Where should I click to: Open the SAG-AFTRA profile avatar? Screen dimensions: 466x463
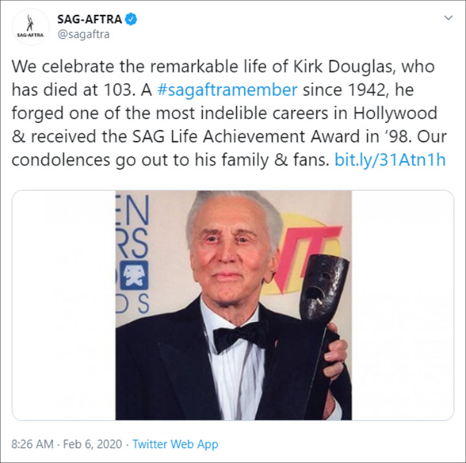30,27
